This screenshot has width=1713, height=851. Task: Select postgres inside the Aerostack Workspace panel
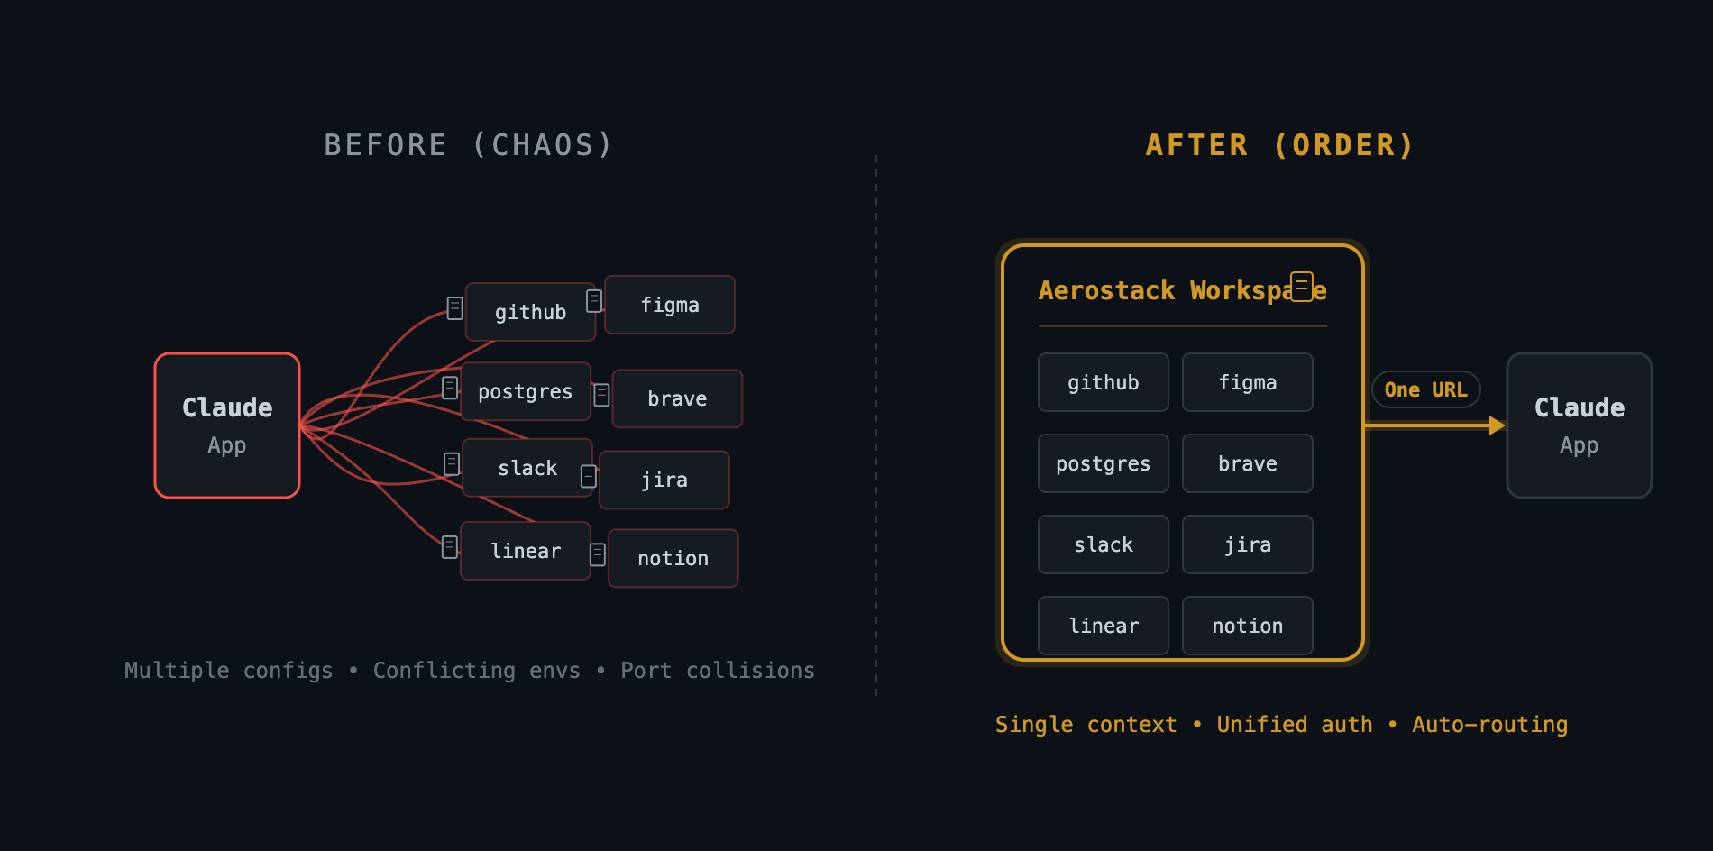click(1103, 463)
